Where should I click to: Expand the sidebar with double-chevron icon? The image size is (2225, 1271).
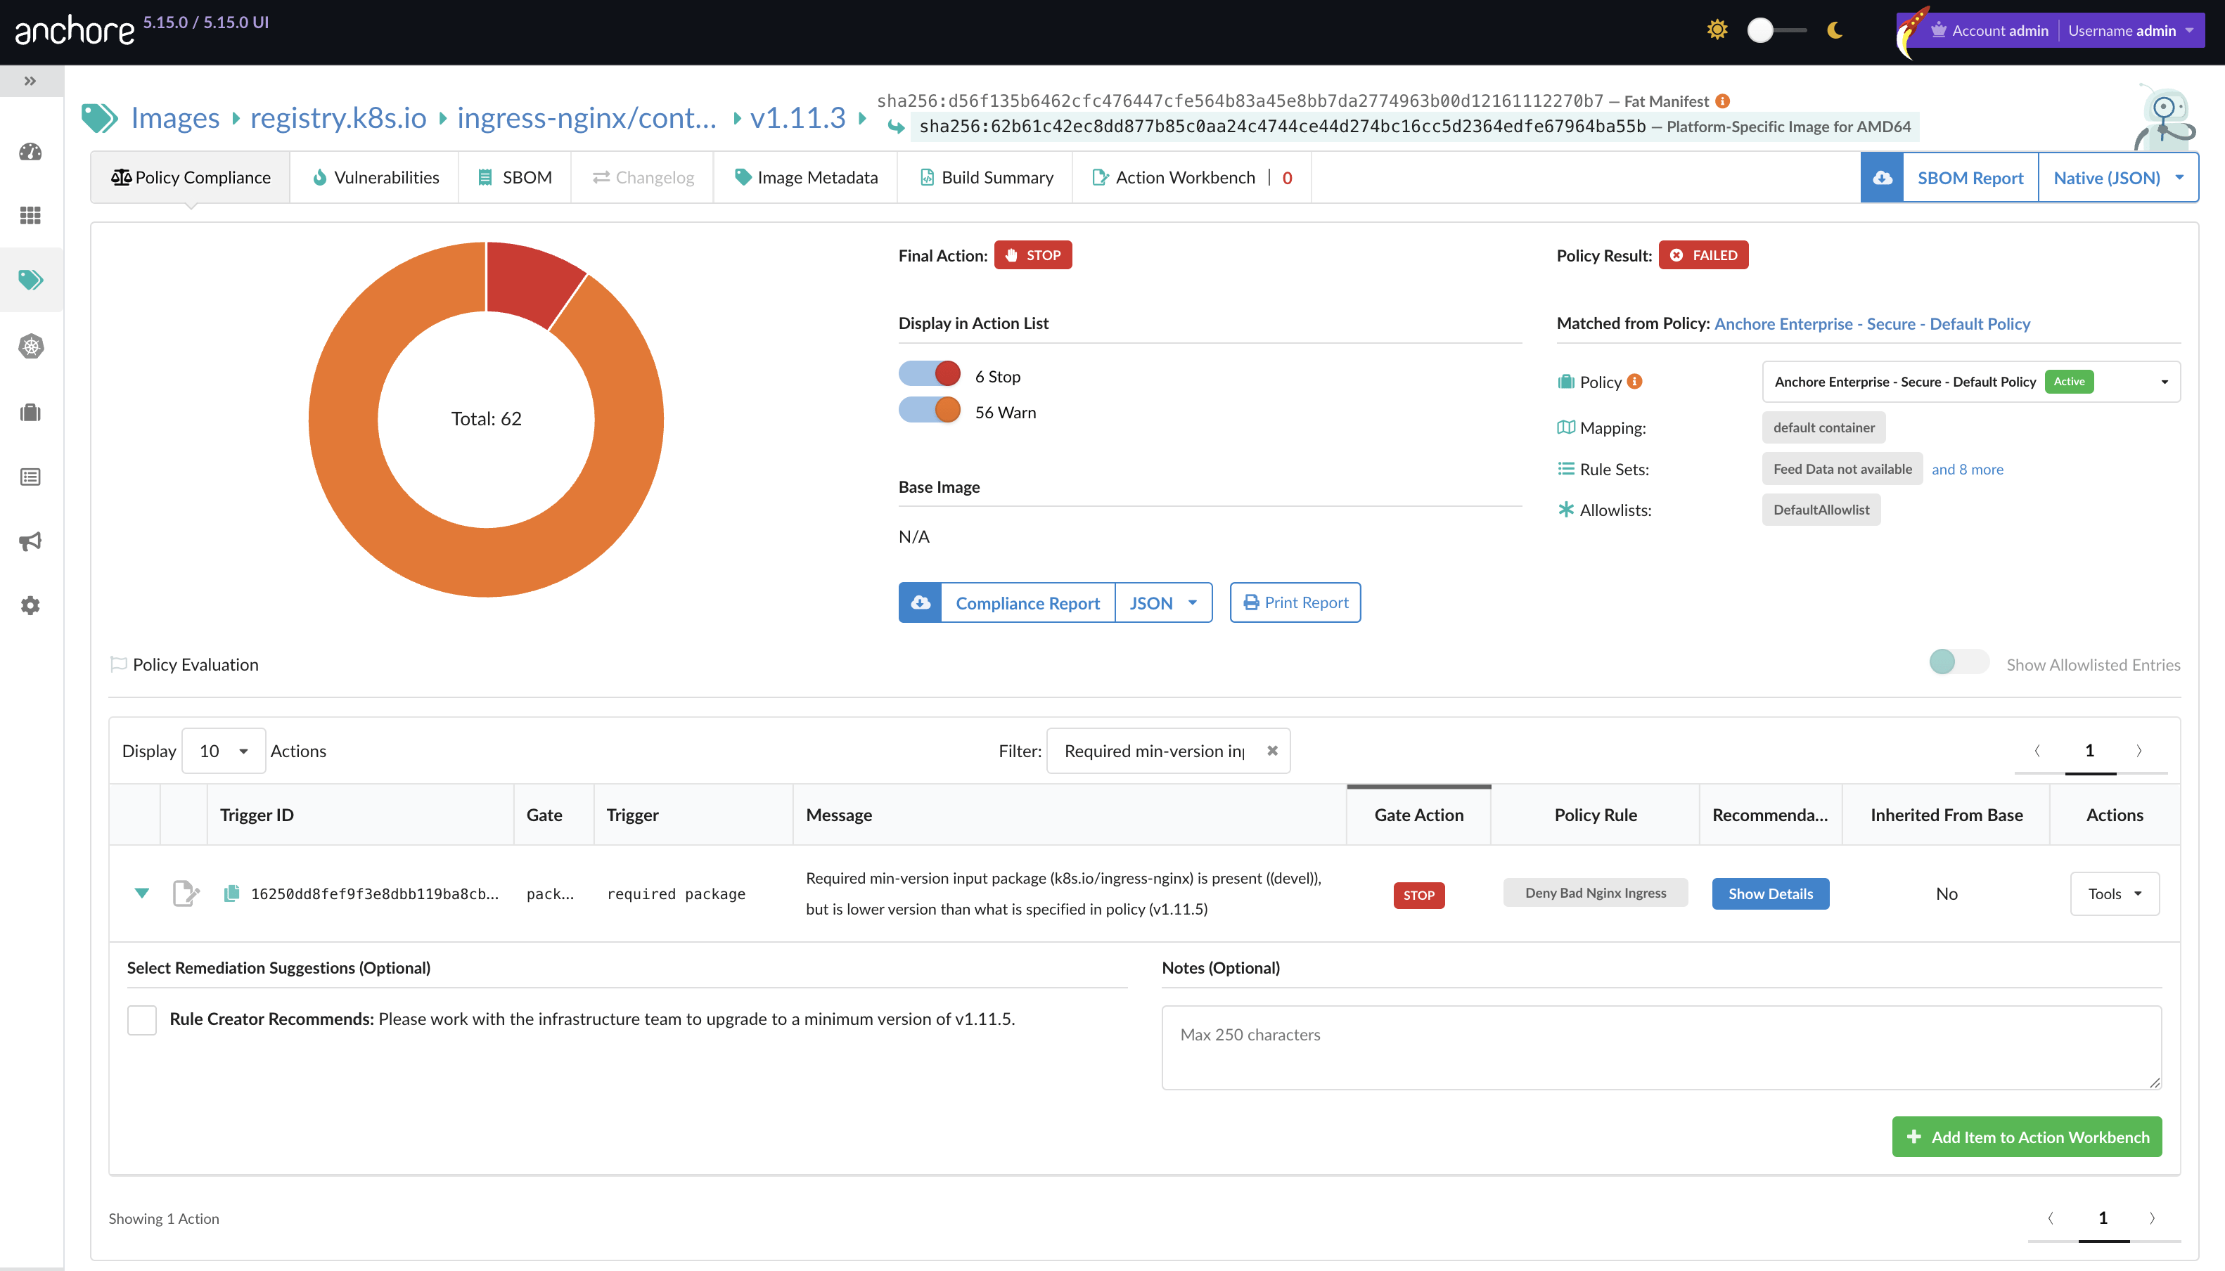(30, 81)
